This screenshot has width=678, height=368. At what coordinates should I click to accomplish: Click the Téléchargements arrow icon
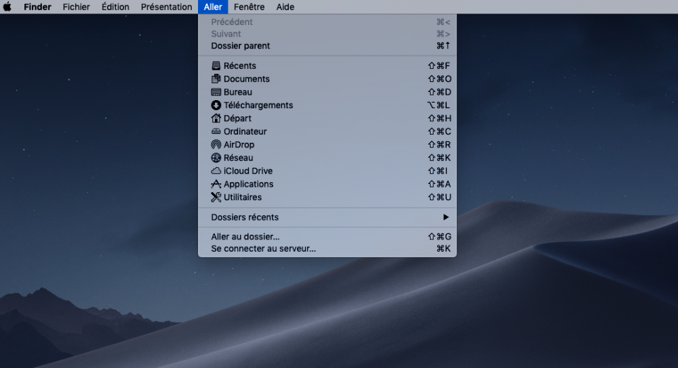coord(216,105)
